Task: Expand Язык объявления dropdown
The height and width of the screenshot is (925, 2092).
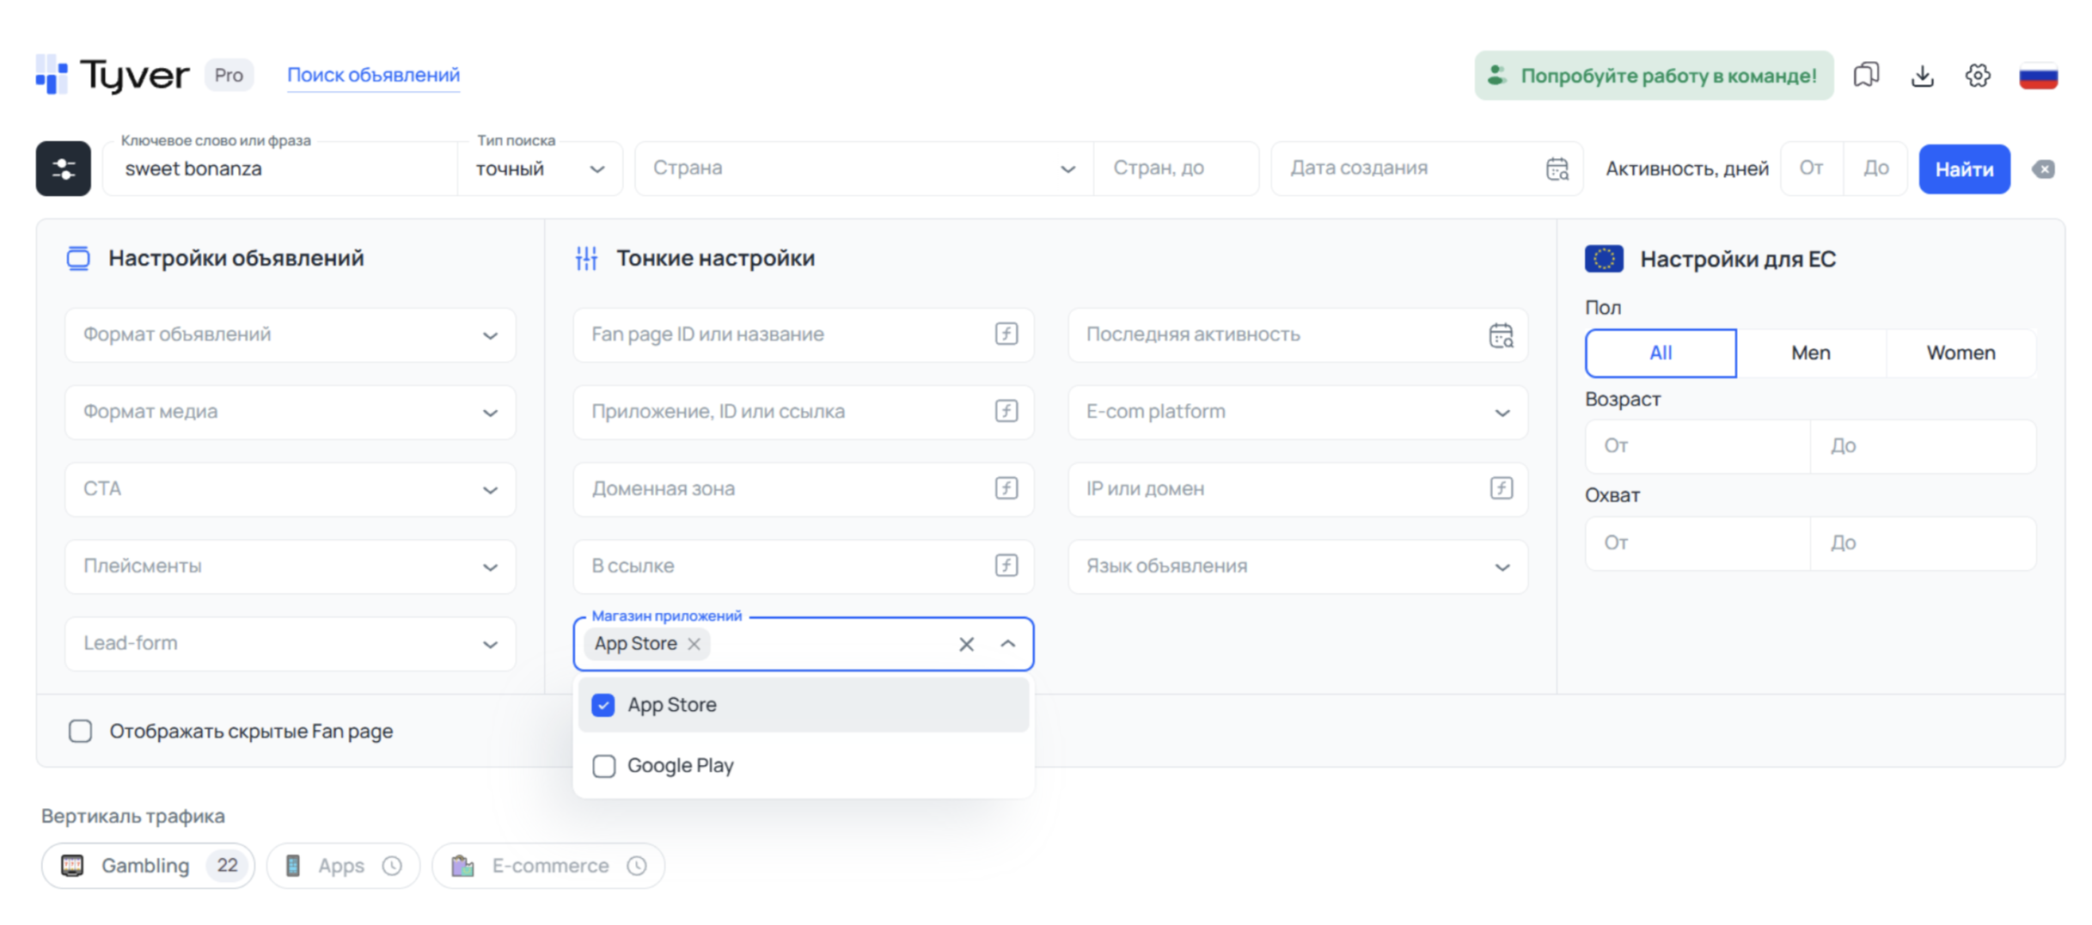Action: (x=1298, y=567)
